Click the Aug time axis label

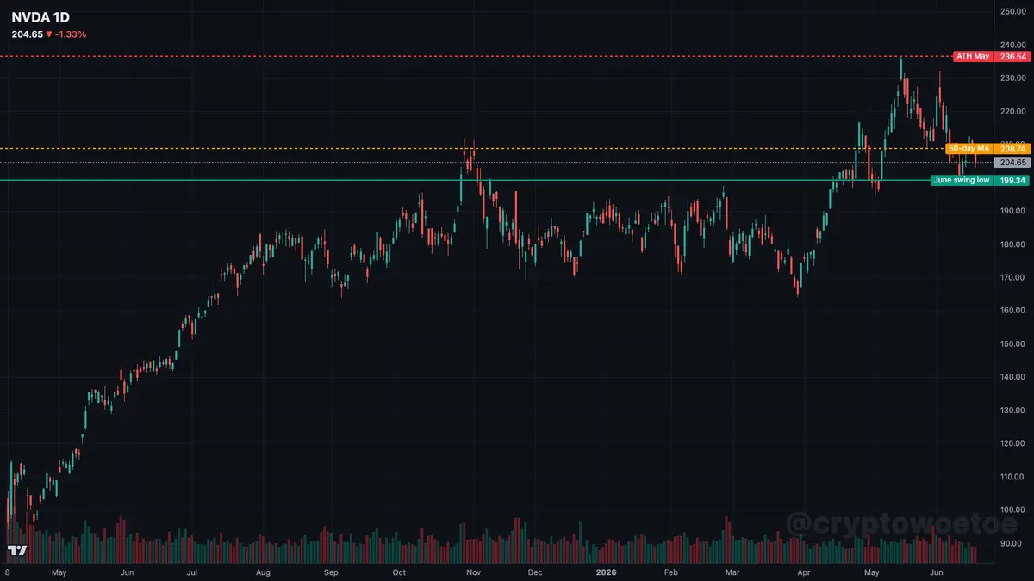click(x=263, y=572)
